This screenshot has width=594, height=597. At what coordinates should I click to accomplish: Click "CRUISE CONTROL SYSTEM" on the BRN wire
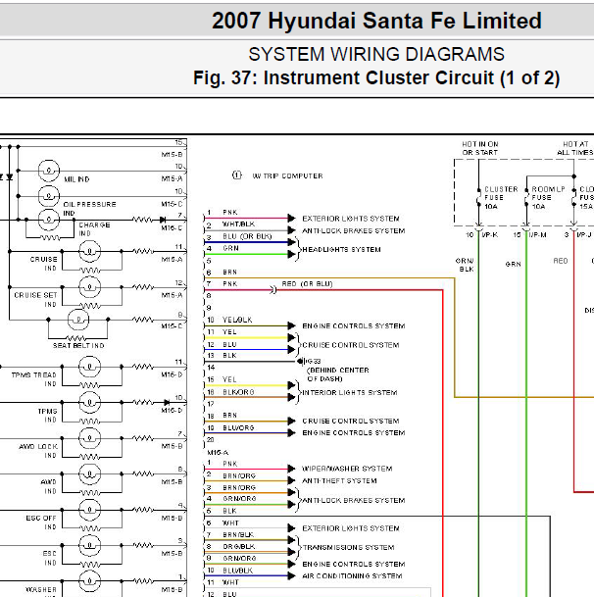coord(350,422)
